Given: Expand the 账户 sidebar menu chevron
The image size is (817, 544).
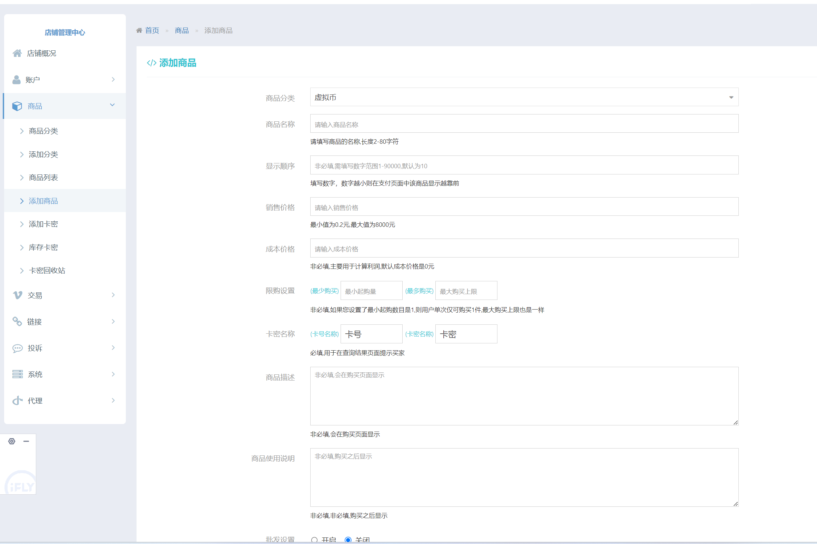Looking at the screenshot, I should coord(113,79).
